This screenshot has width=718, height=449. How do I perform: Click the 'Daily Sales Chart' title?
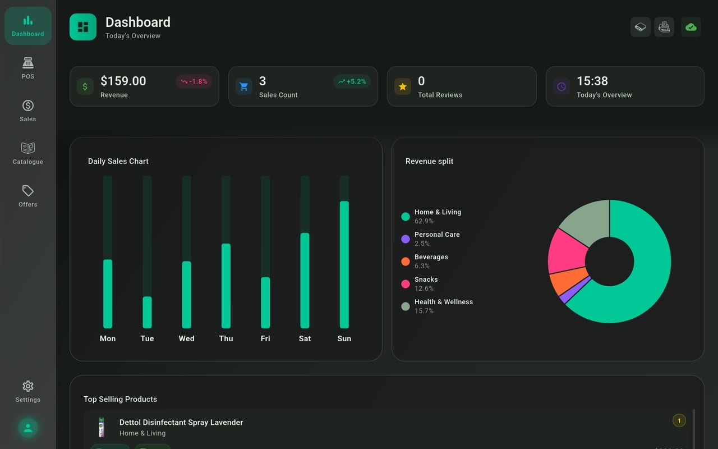point(118,161)
